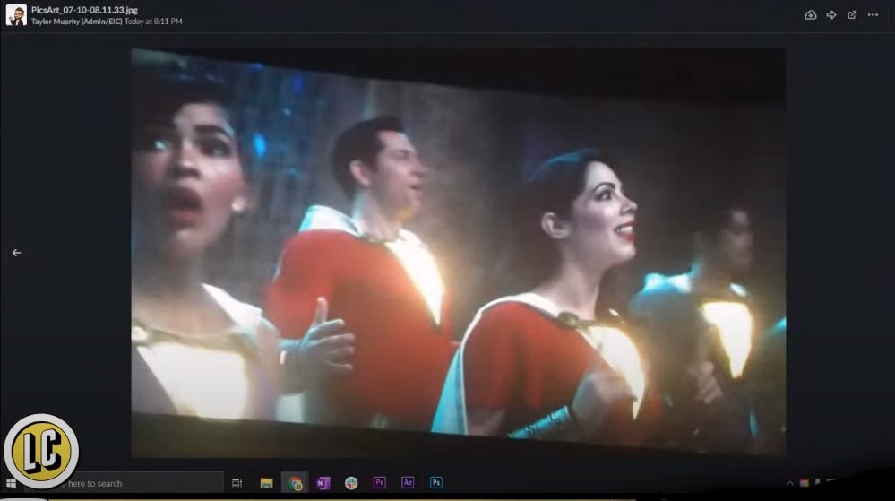Click the PicsArt_07-10-08.11.33.jpg file name
This screenshot has width=895, height=501.
coord(84,10)
